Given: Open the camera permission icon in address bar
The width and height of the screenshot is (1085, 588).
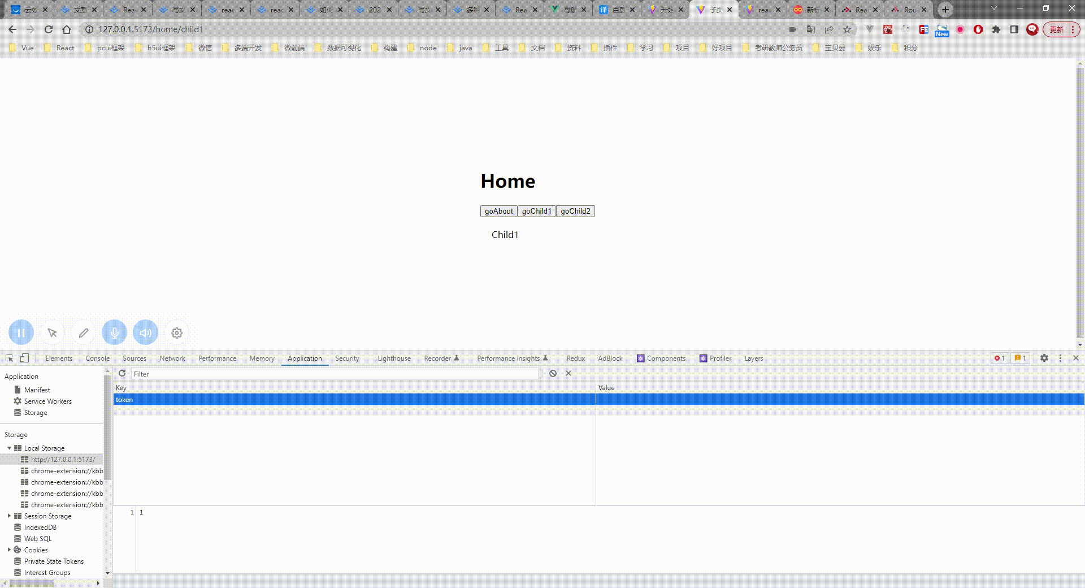Looking at the screenshot, I should point(793,29).
